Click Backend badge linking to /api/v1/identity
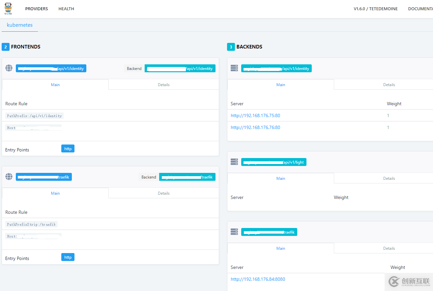Image resolution: width=433 pixels, height=291 pixels. coord(180,68)
